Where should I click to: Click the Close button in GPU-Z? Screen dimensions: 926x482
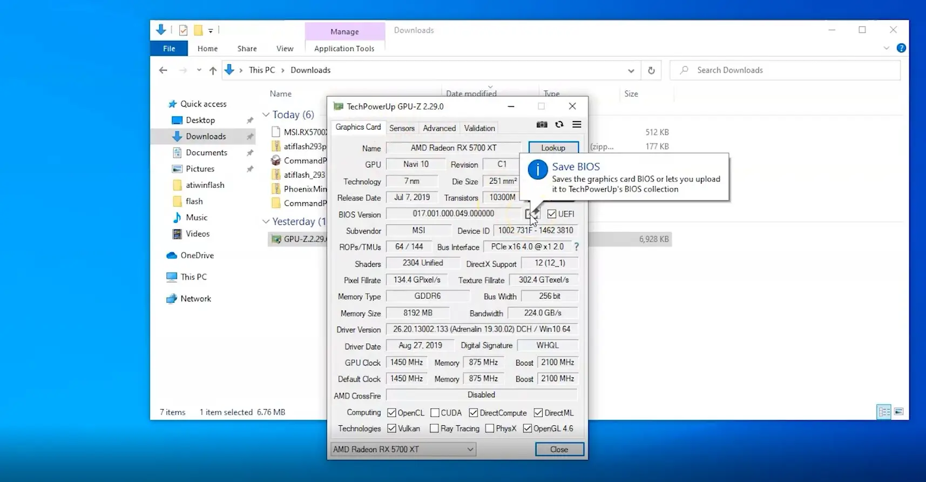(559, 449)
